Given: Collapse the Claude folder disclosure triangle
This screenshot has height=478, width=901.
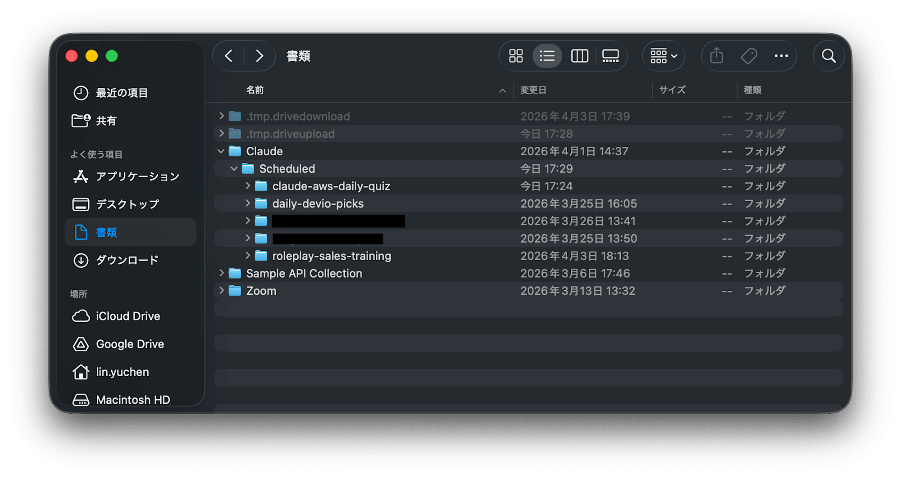Looking at the screenshot, I should tap(221, 151).
